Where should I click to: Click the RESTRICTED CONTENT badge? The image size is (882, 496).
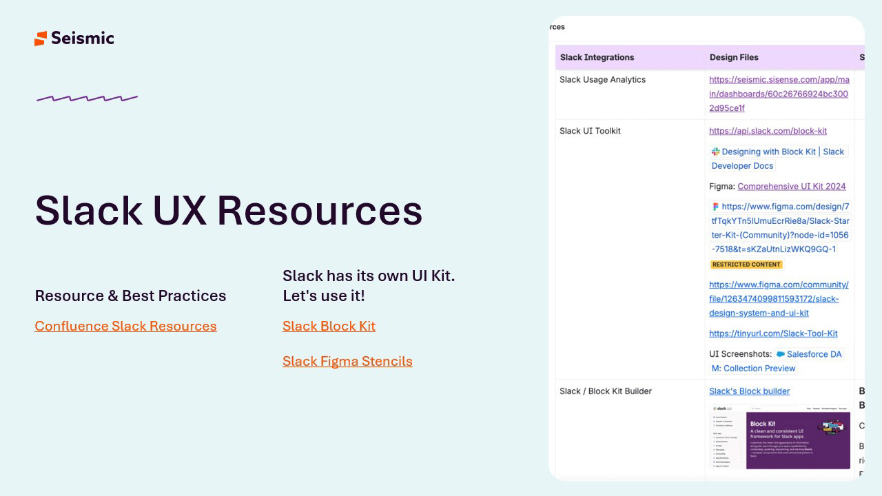[747, 265]
